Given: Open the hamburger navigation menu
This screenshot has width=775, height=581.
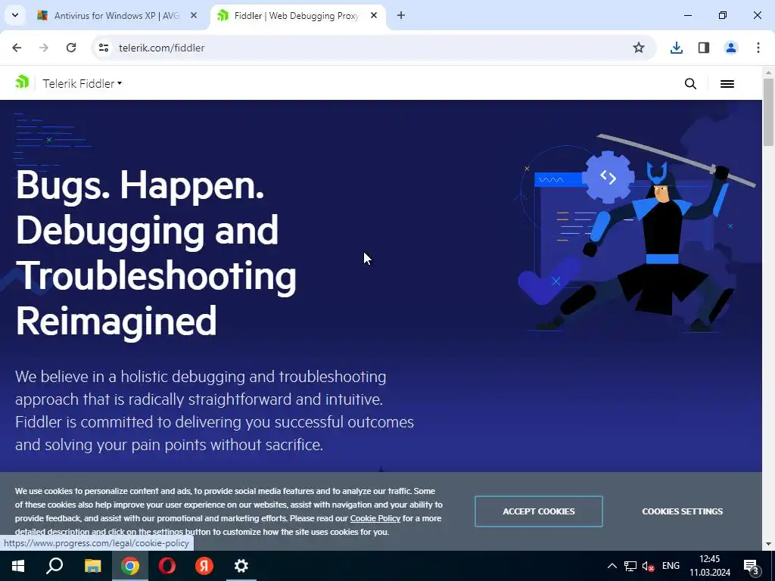Looking at the screenshot, I should click(x=727, y=84).
